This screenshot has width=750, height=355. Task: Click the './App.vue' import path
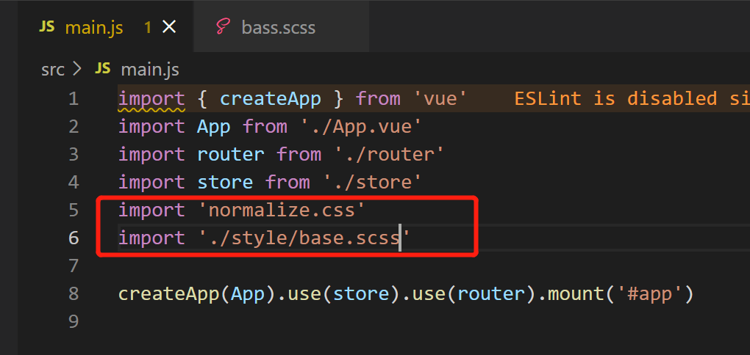(361, 126)
